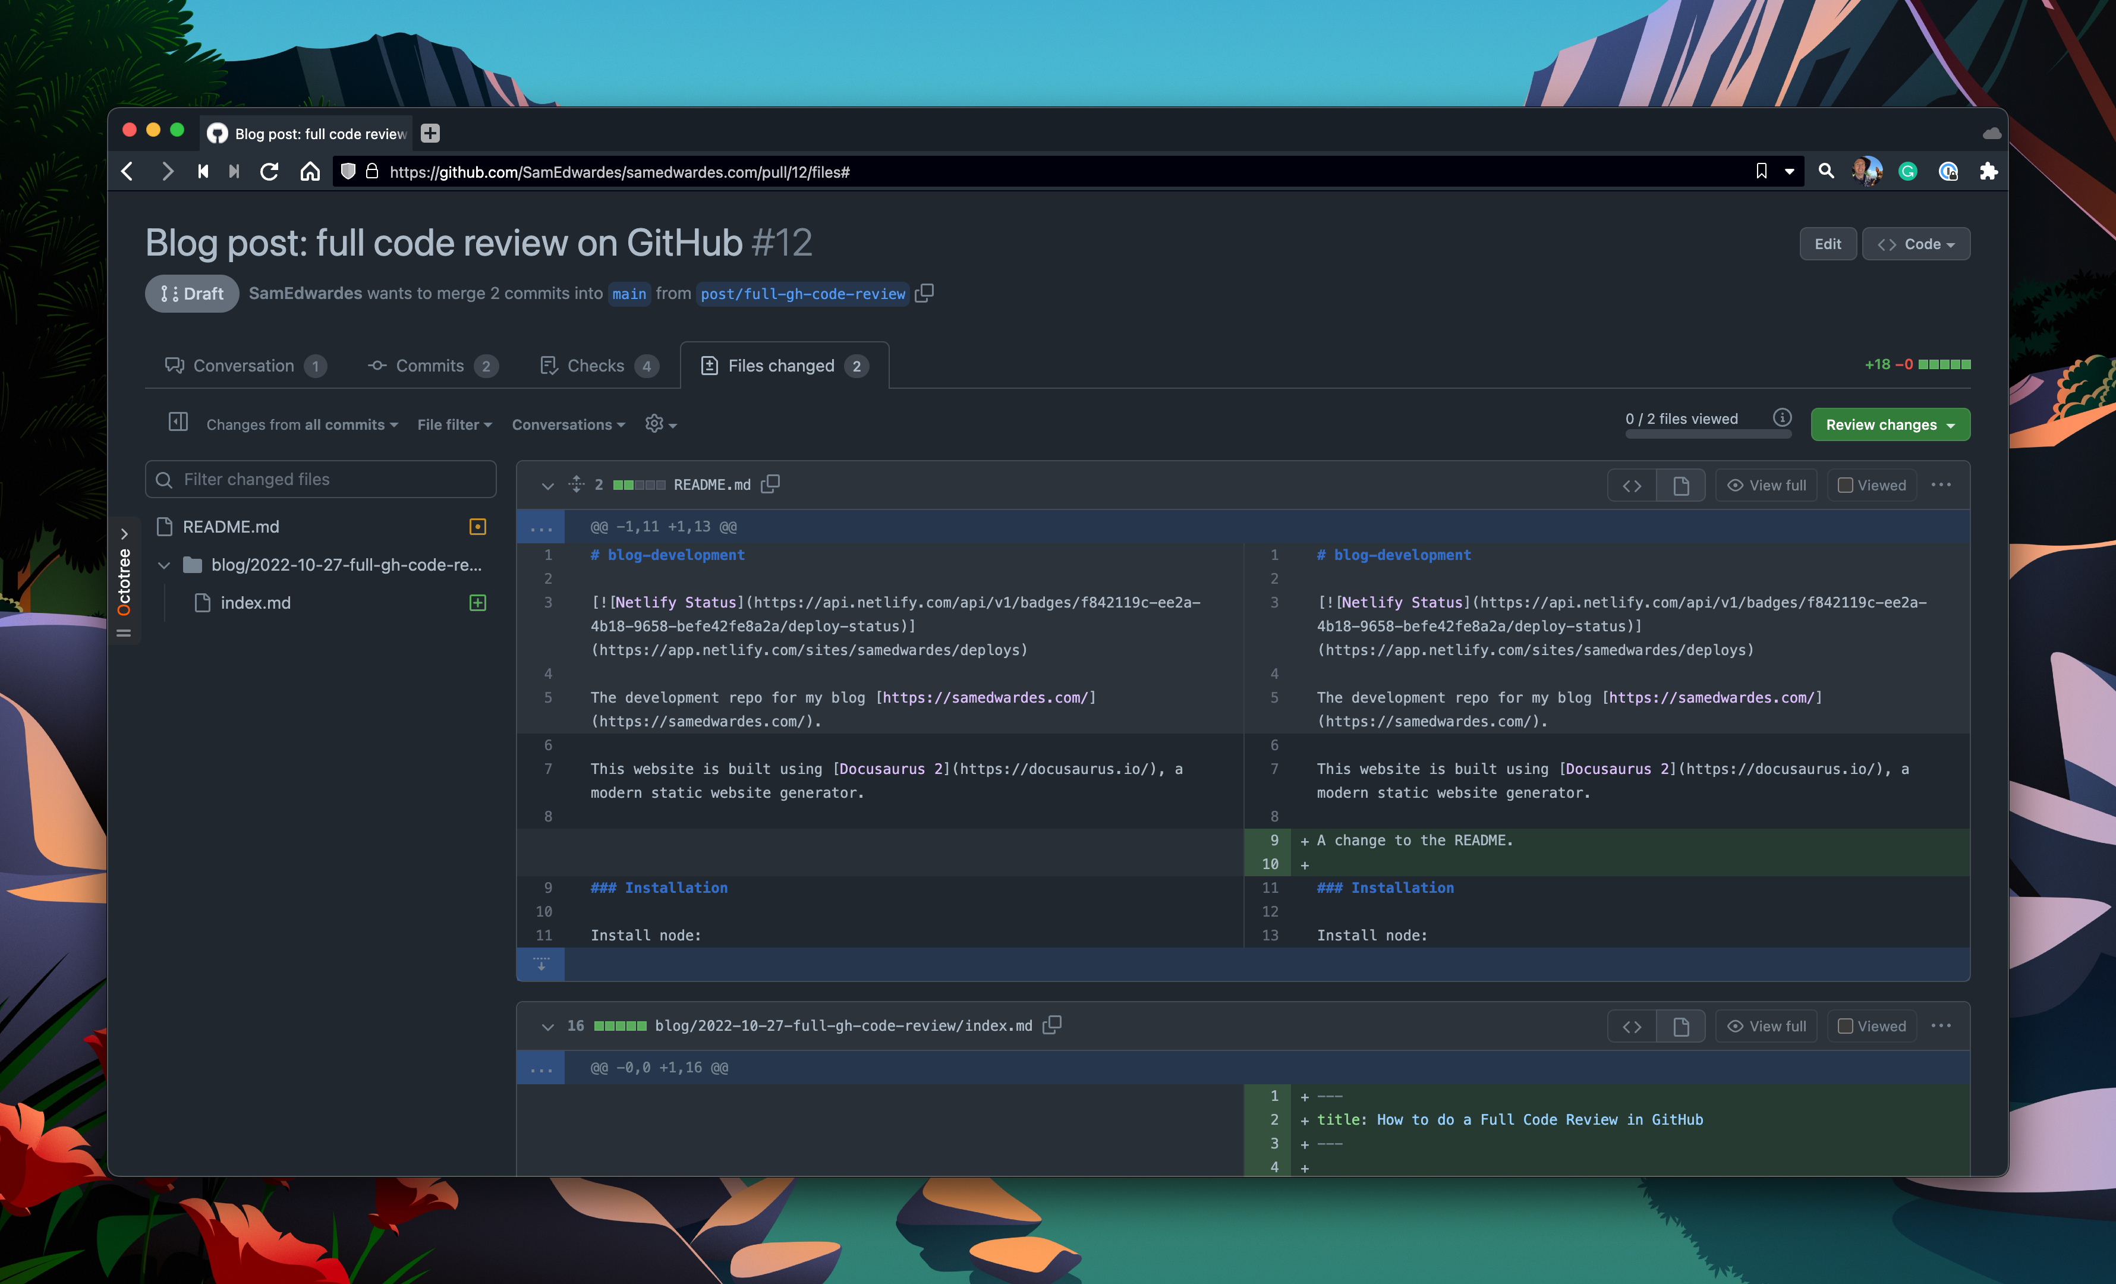Viewport: 2116px width, 1284px height.
Task: Copy the README.md file path
Action: pyautogui.click(x=770, y=483)
